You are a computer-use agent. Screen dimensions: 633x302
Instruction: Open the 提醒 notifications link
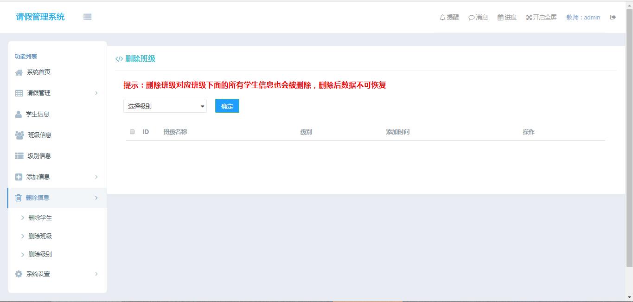click(x=449, y=17)
